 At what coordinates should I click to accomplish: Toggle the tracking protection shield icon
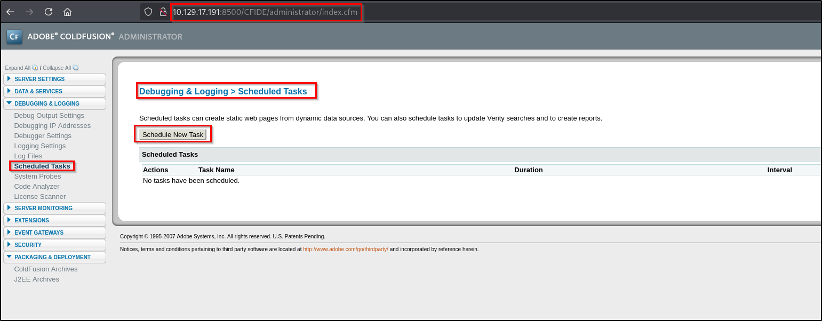(x=148, y=11)
